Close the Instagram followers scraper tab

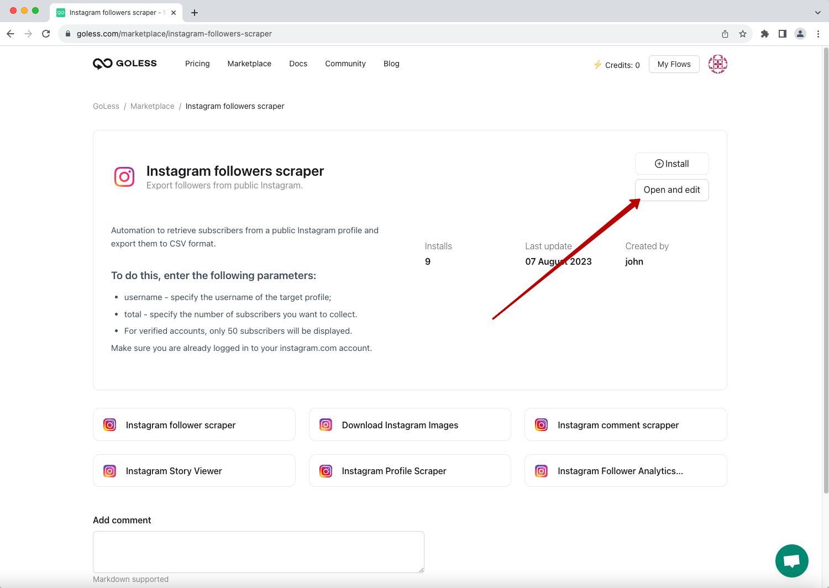pos(174,12)
